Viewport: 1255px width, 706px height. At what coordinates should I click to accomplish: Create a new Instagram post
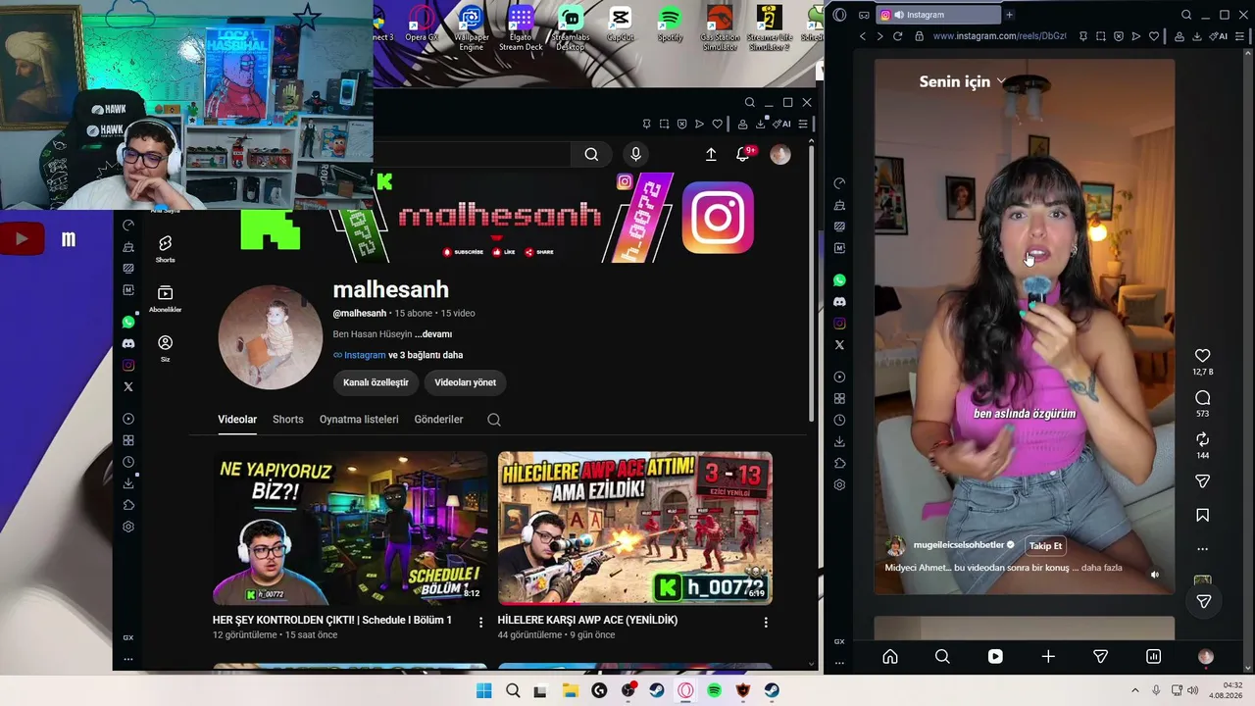point(1048,657)
